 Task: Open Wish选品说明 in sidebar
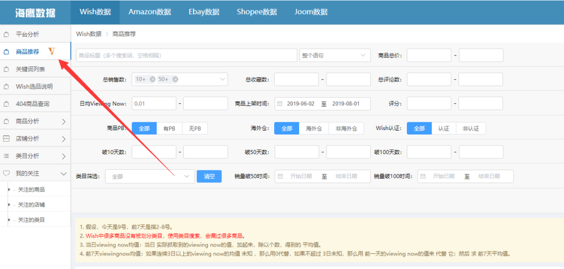36,86
